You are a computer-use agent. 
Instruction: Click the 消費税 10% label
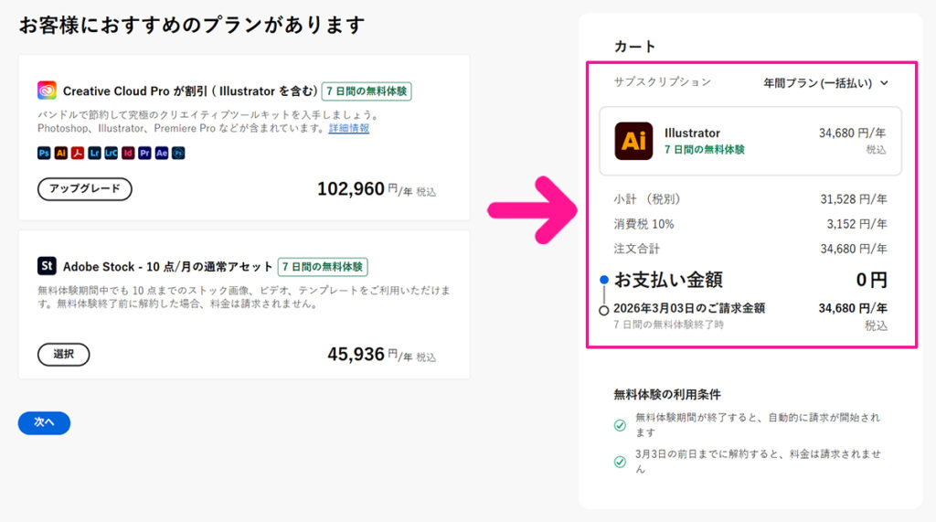click(x=643, y=224)
